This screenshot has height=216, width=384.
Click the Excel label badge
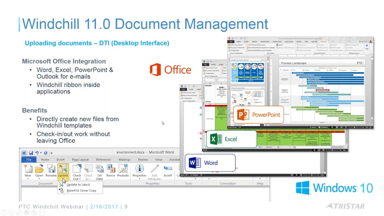pyautogui.click(x=231, y=139)
